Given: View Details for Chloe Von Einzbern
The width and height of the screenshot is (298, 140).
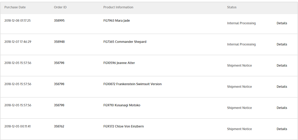Looking at the screenshot, I should pos(282,129).
